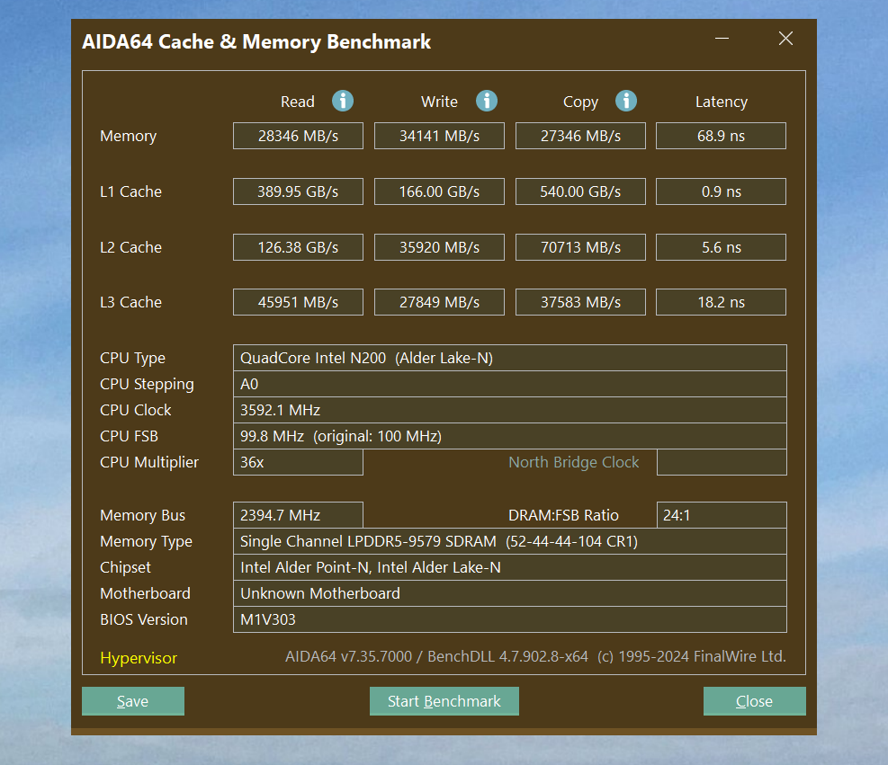888x765 pixels.
Task: Select Memory write value 34141 MB/s
Action: click(x=439, y=136)
